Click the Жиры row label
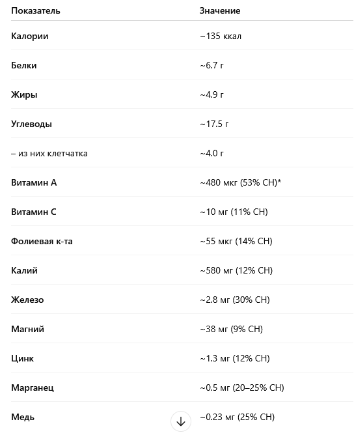Image resolution: width=354 pixels, height=437 pixels. coord(24,94)
